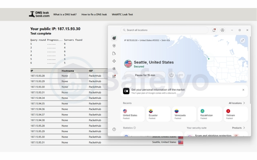257x160 pixels.
Task: Connect to United States recent location
Action: 133,114
